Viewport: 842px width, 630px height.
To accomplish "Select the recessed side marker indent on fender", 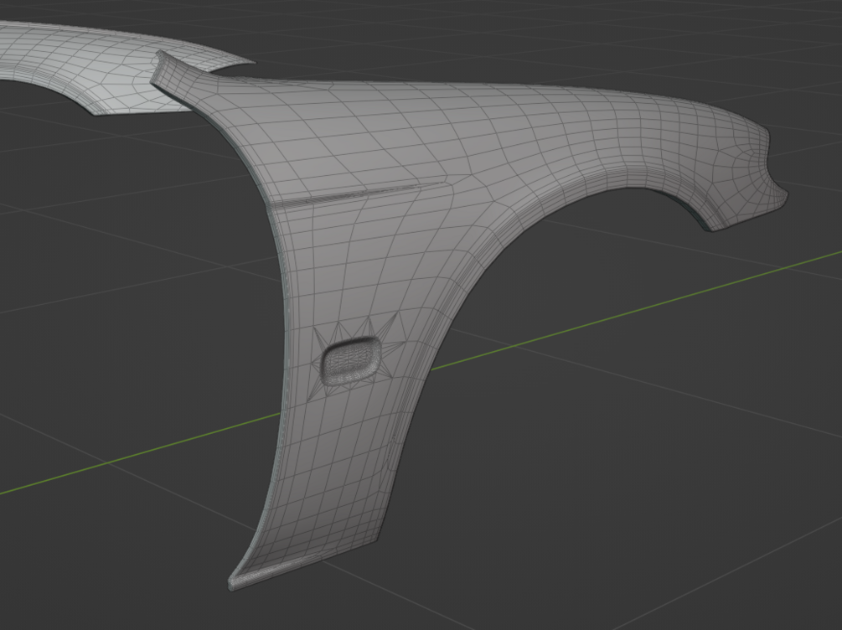I will coord(350,360).
